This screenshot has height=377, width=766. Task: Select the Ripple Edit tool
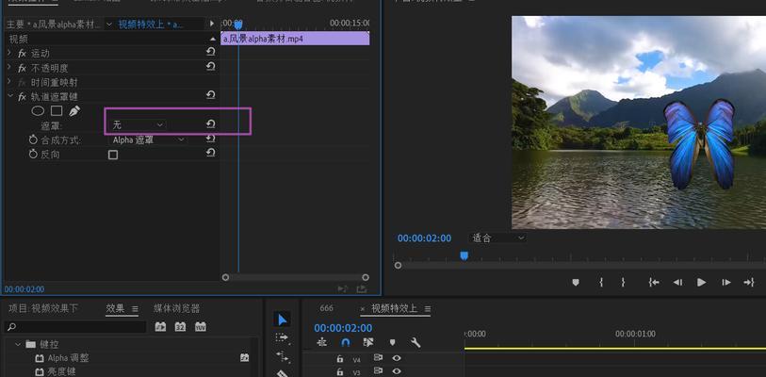click(282, 356)
